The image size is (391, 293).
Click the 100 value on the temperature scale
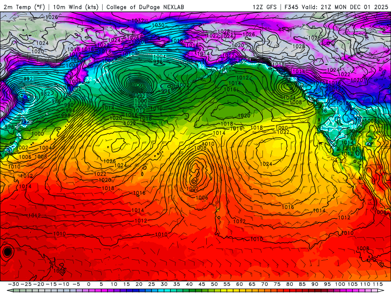point(340,284)
